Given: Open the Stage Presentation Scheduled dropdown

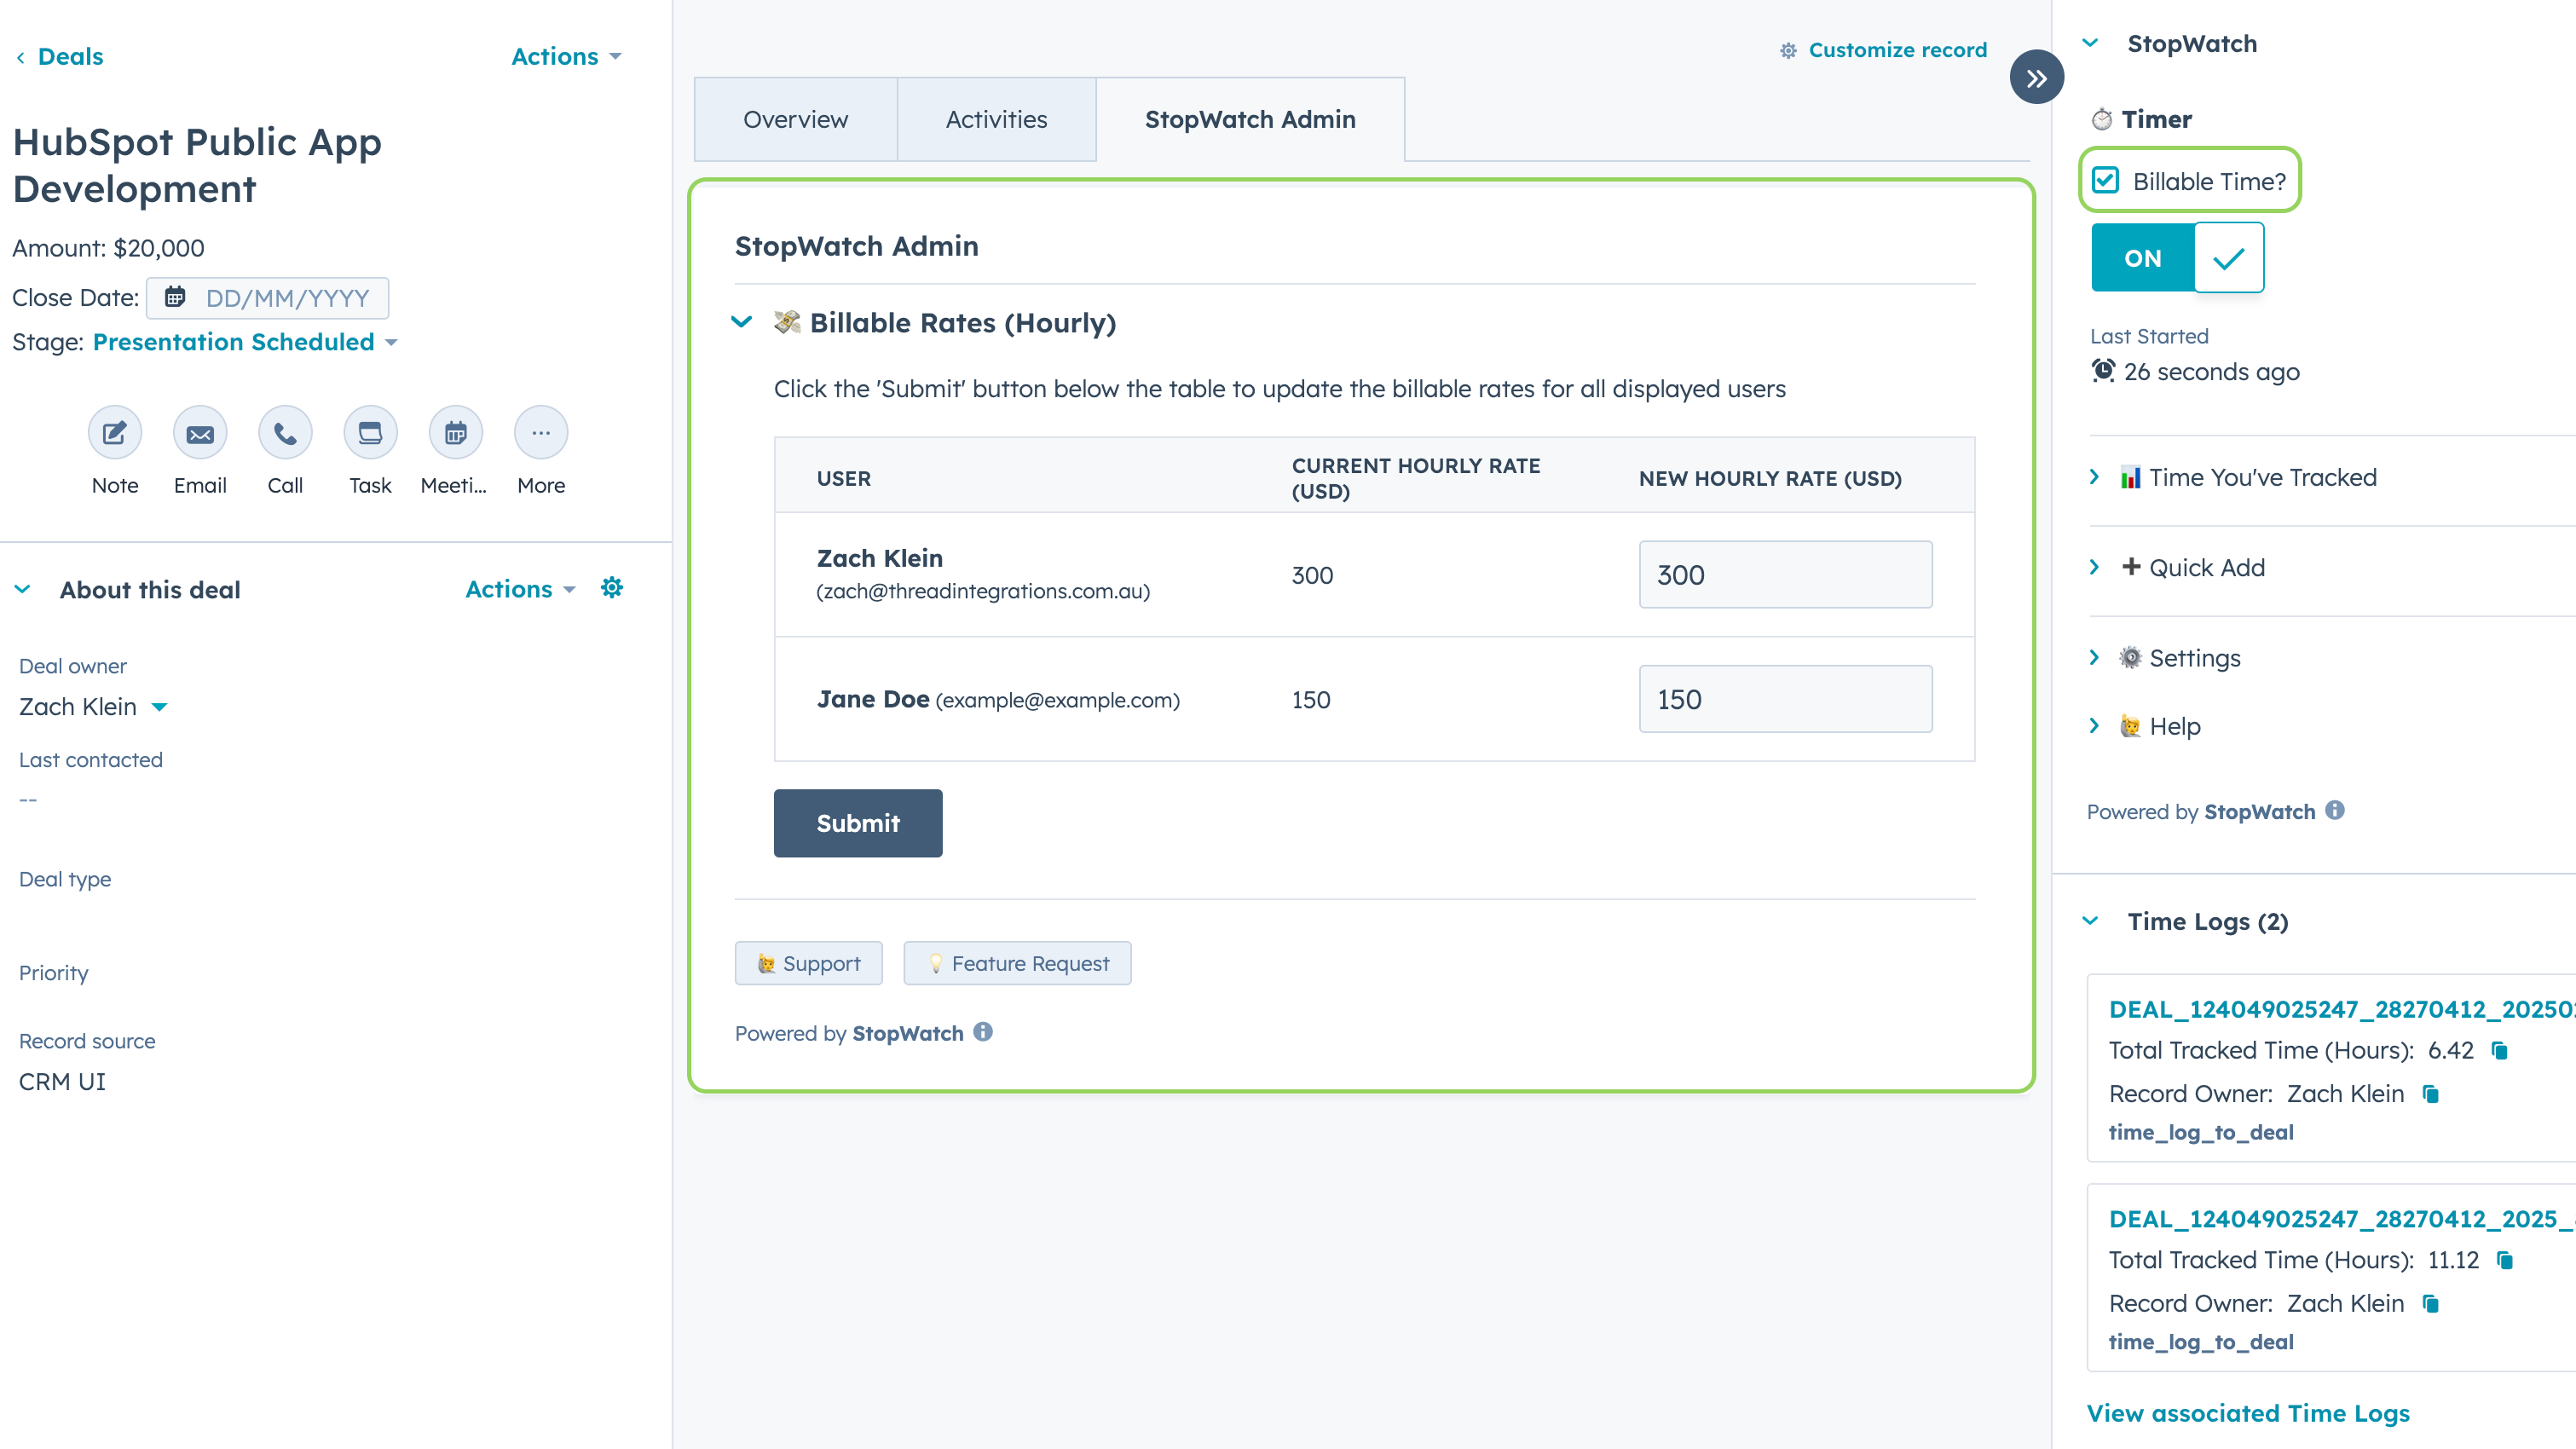Looking at the screenshot, I should pos(245,342).
